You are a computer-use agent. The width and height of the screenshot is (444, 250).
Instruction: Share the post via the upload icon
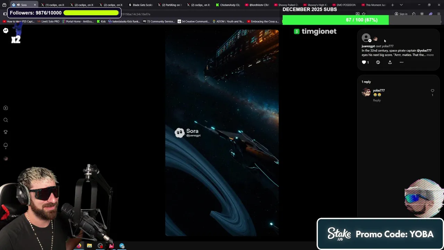(x=390, y=62)
